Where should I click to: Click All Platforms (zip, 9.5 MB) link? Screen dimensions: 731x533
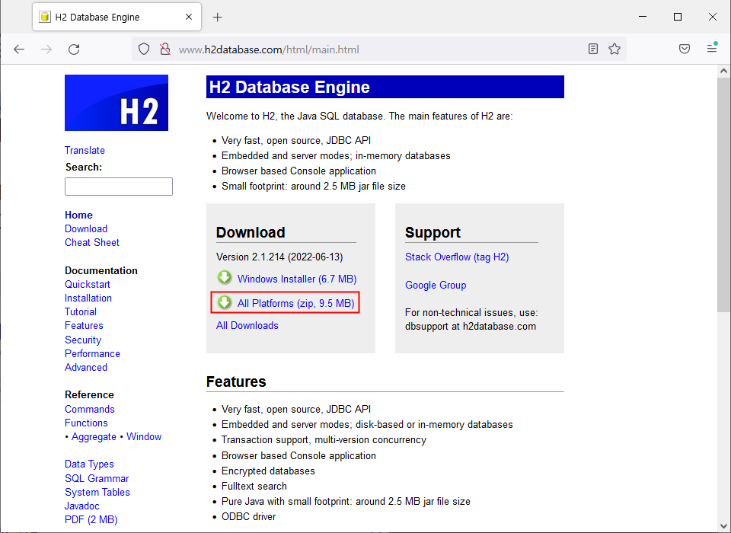coord(296,303)
